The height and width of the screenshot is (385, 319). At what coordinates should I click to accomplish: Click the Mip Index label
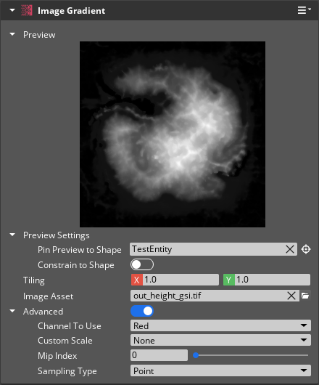pos(57,356)
